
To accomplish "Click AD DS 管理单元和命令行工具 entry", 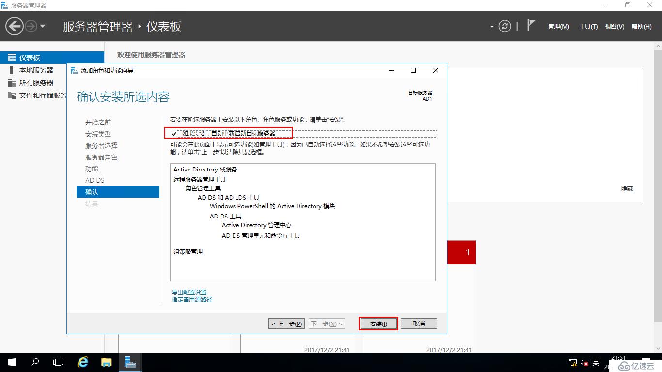I will tap(261, 236).
